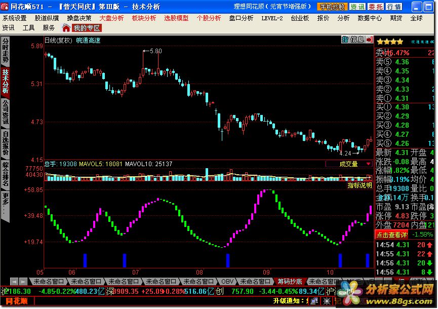Select the 卖⑤ 4.36 order row
The width and height of the screenshot is (438, 309).
[x=405, y=62]
